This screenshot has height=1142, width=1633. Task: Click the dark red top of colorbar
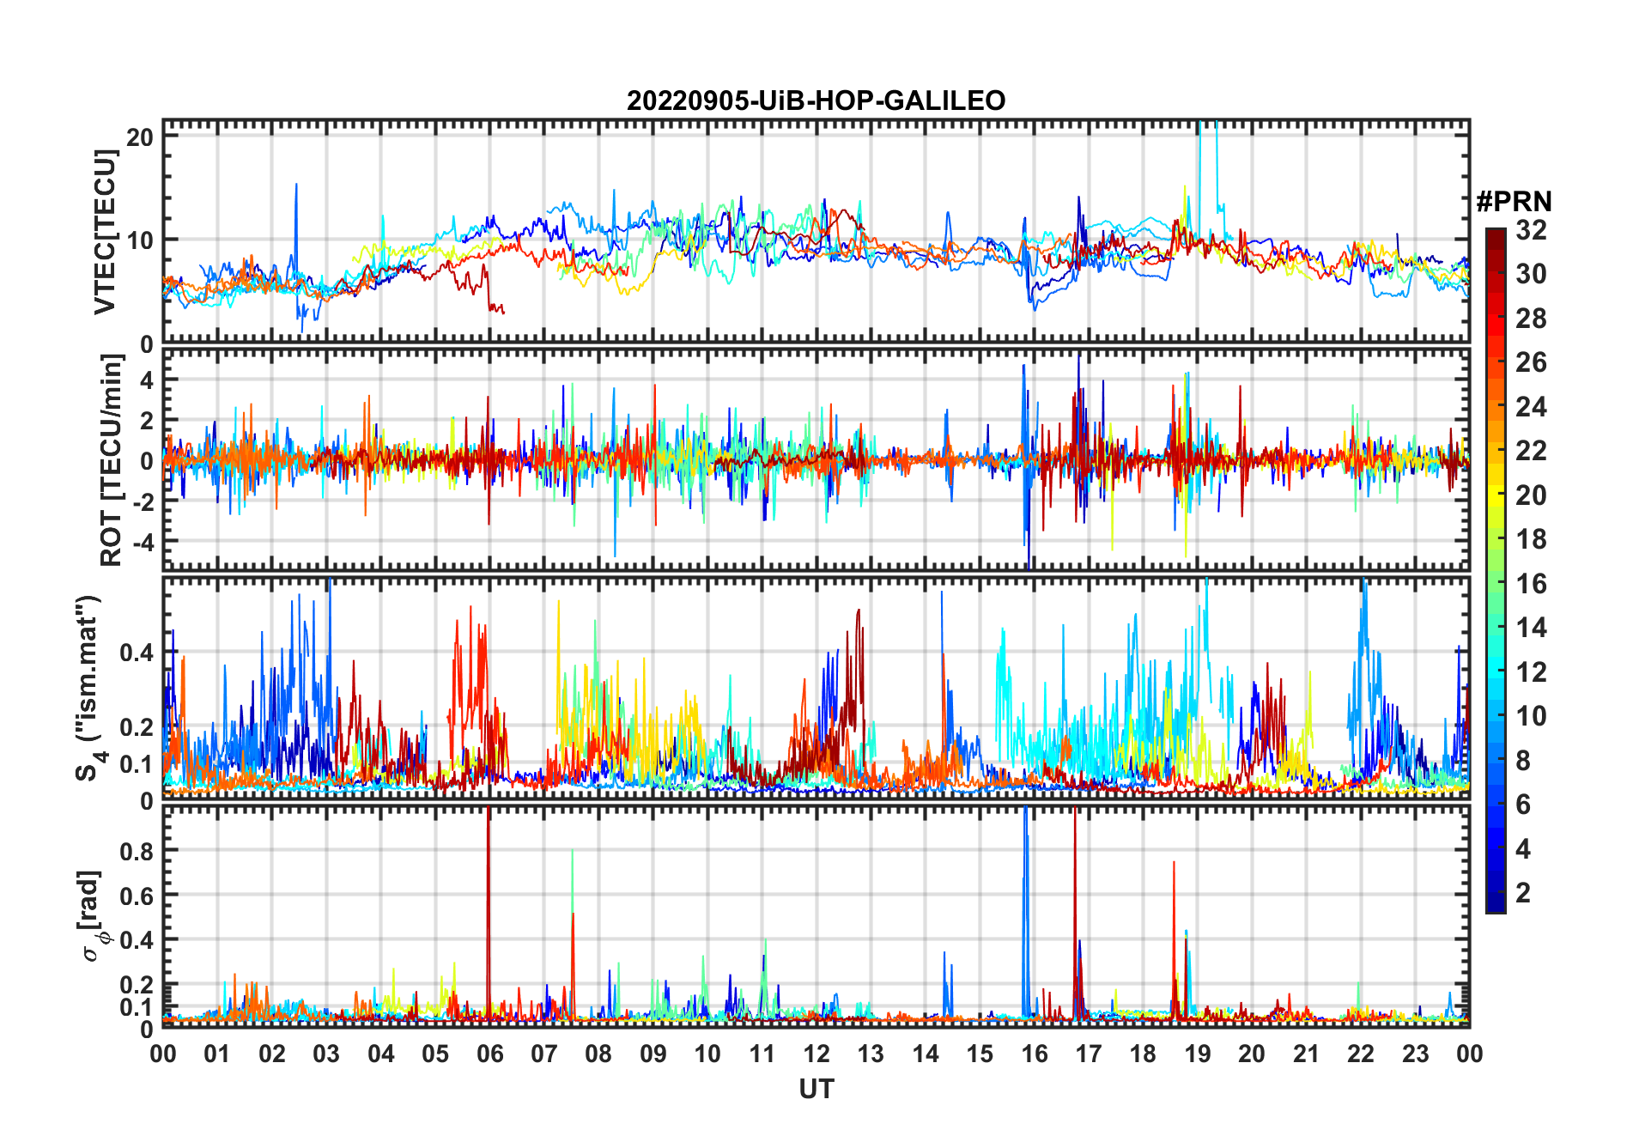tap(1496, 239)
